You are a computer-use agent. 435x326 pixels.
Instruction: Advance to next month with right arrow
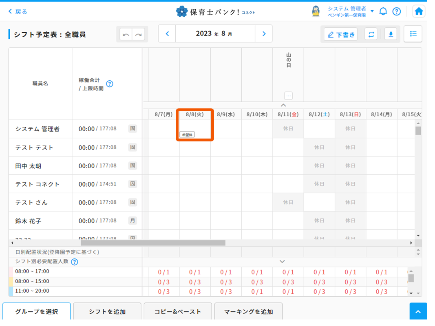tap(264, 33)
